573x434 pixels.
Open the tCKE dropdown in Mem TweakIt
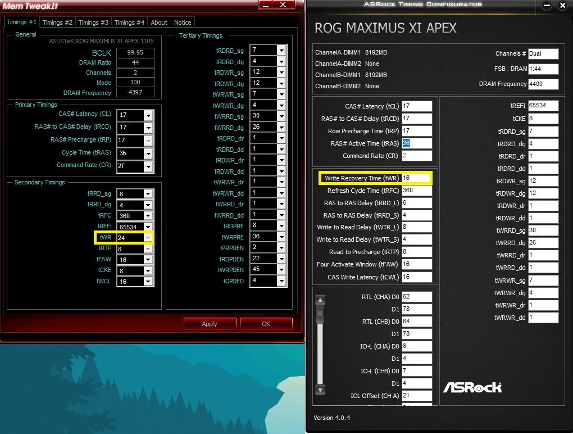(x=148, y=270)
